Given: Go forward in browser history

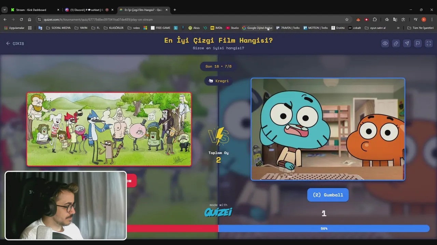Looking at the screenshot, I should pyautogui.click(x=13, y=19).
